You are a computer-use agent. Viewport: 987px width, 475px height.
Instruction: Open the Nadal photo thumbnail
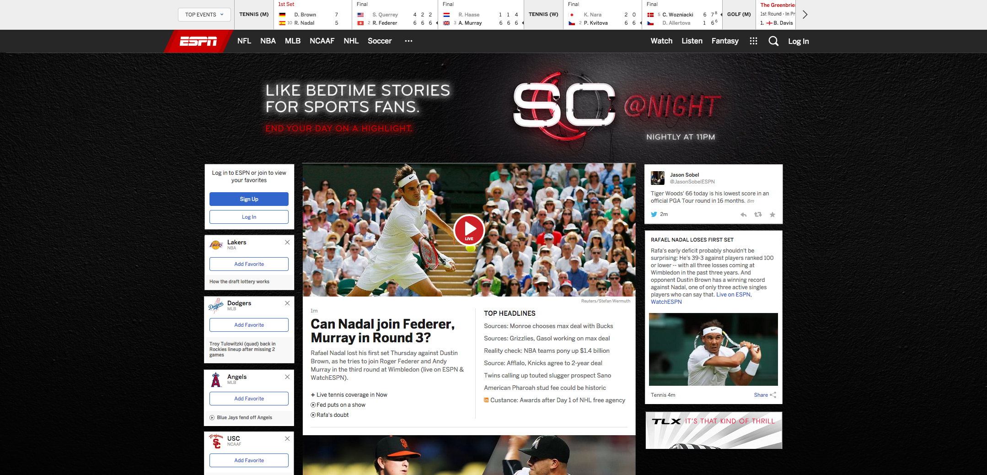pyautogui.click(x=713, y=349)
